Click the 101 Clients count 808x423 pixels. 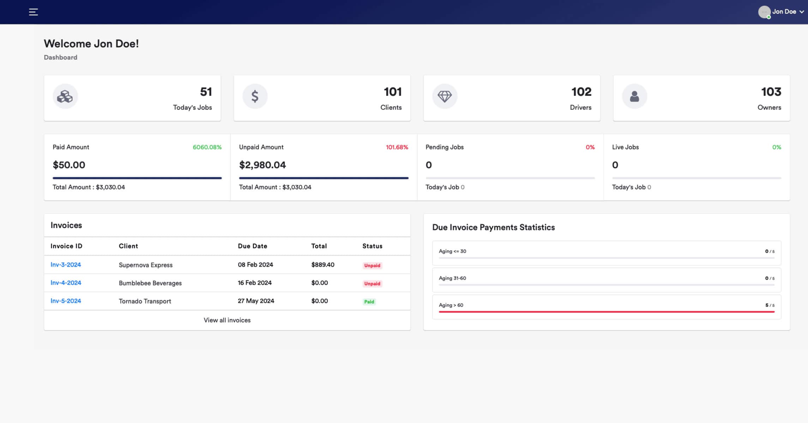[x=393, y=92]
